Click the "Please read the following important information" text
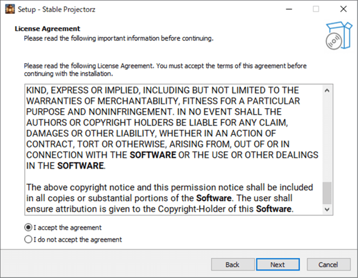358x278 pixels. [118, 38]
